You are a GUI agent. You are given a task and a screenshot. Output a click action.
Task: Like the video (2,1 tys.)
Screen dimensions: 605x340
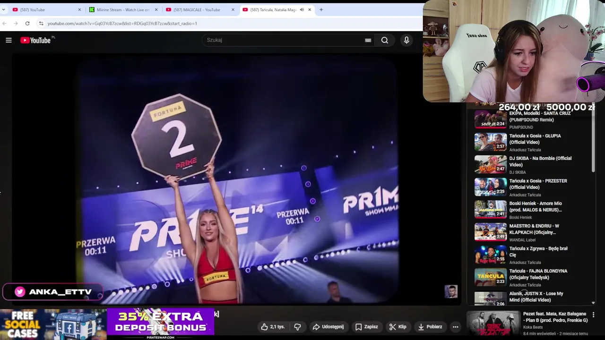pos(273,327)
